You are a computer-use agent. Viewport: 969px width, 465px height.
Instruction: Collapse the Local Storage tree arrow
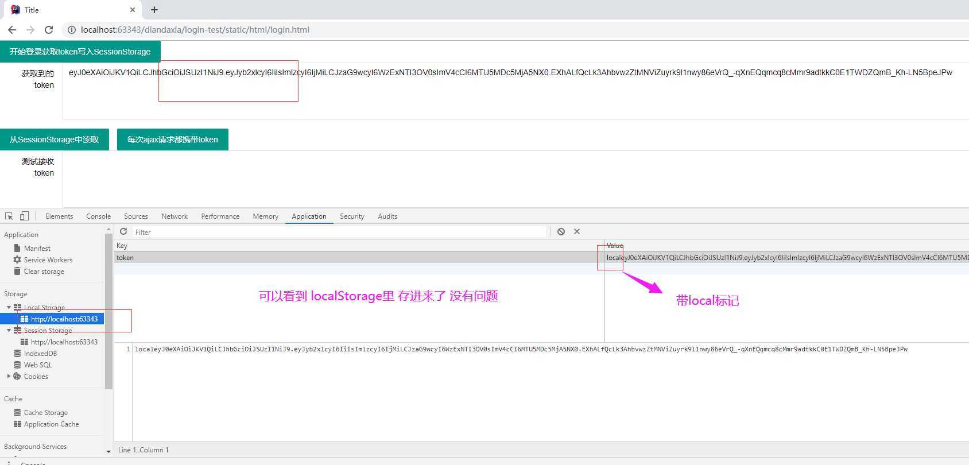pos(9,308)
